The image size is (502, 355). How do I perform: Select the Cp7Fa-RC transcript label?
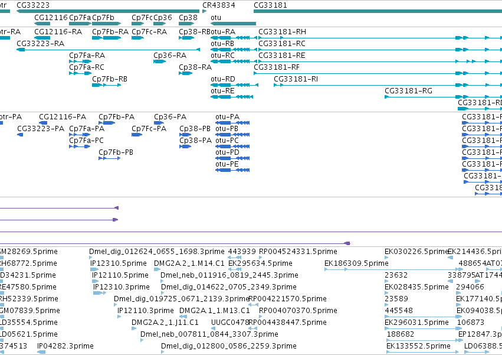(87, 67)
